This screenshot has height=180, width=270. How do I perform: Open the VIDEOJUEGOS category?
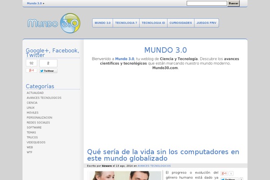point(36,143)
